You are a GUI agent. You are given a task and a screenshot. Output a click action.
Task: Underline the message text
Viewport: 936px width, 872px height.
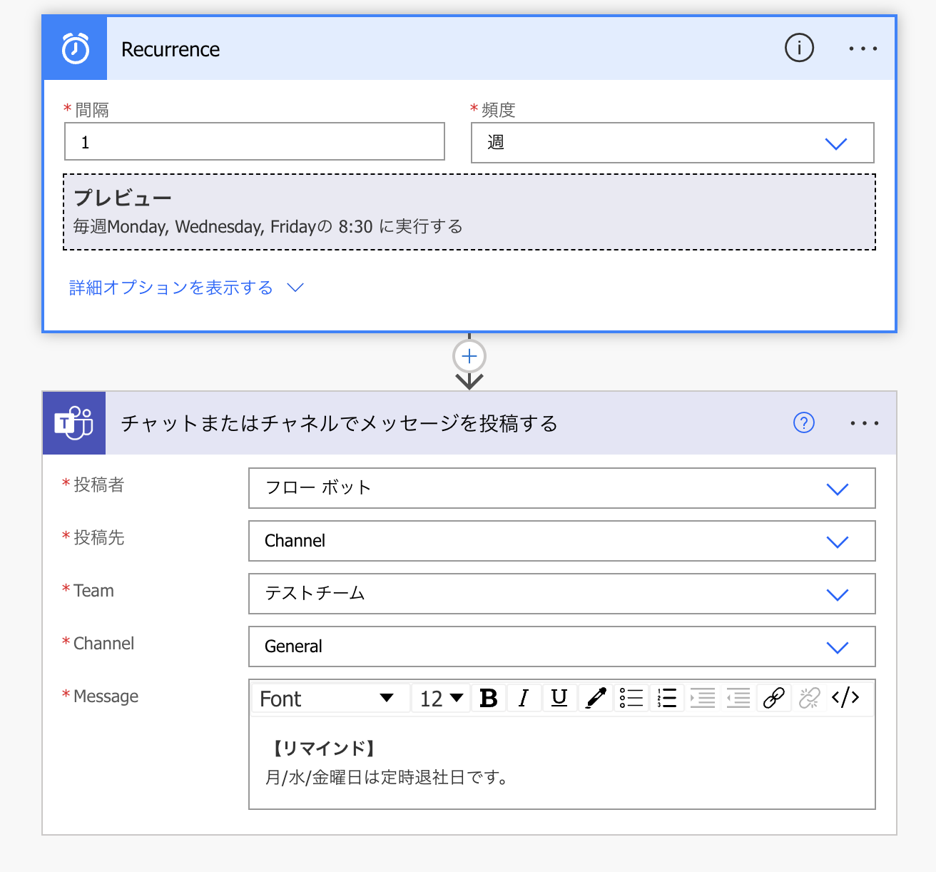[x=559, y=698]
